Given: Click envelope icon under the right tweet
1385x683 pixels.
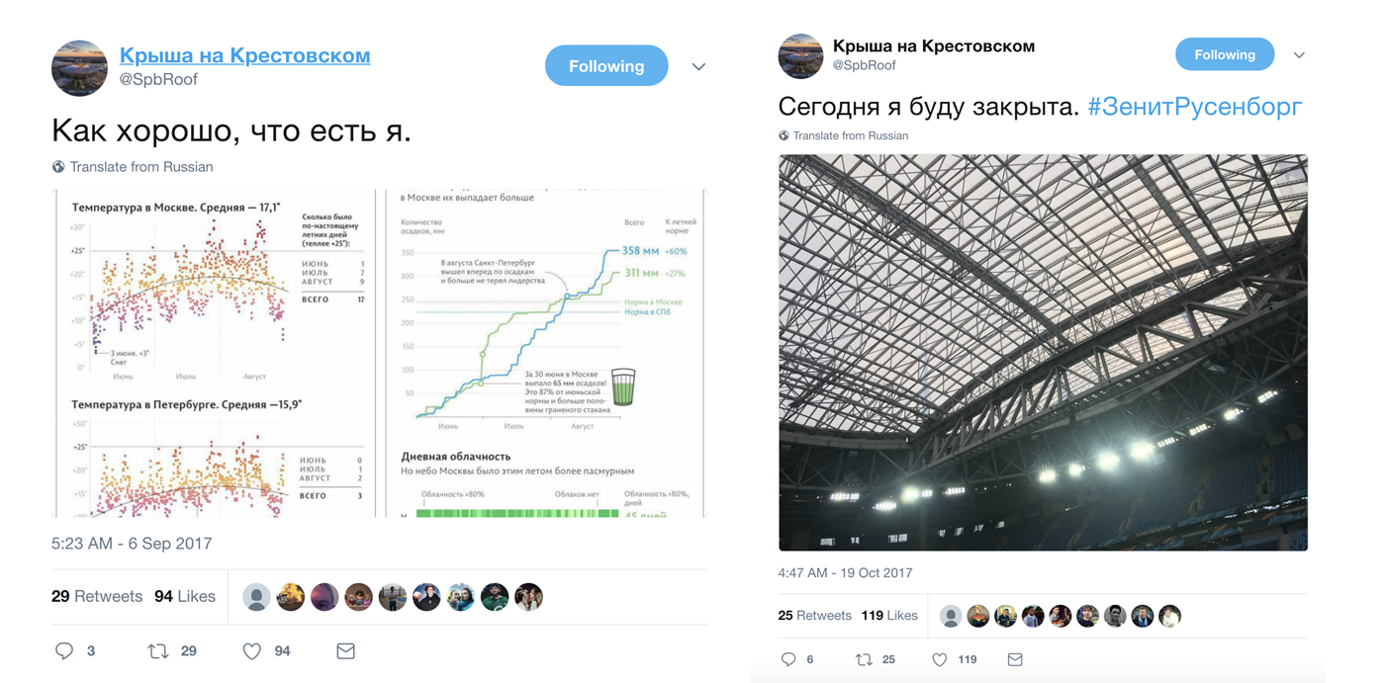Looking at the screenshot, I should point(1015,659).
